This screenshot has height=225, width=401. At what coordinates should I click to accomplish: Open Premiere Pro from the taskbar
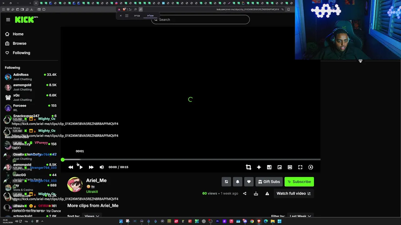point(217,221)
